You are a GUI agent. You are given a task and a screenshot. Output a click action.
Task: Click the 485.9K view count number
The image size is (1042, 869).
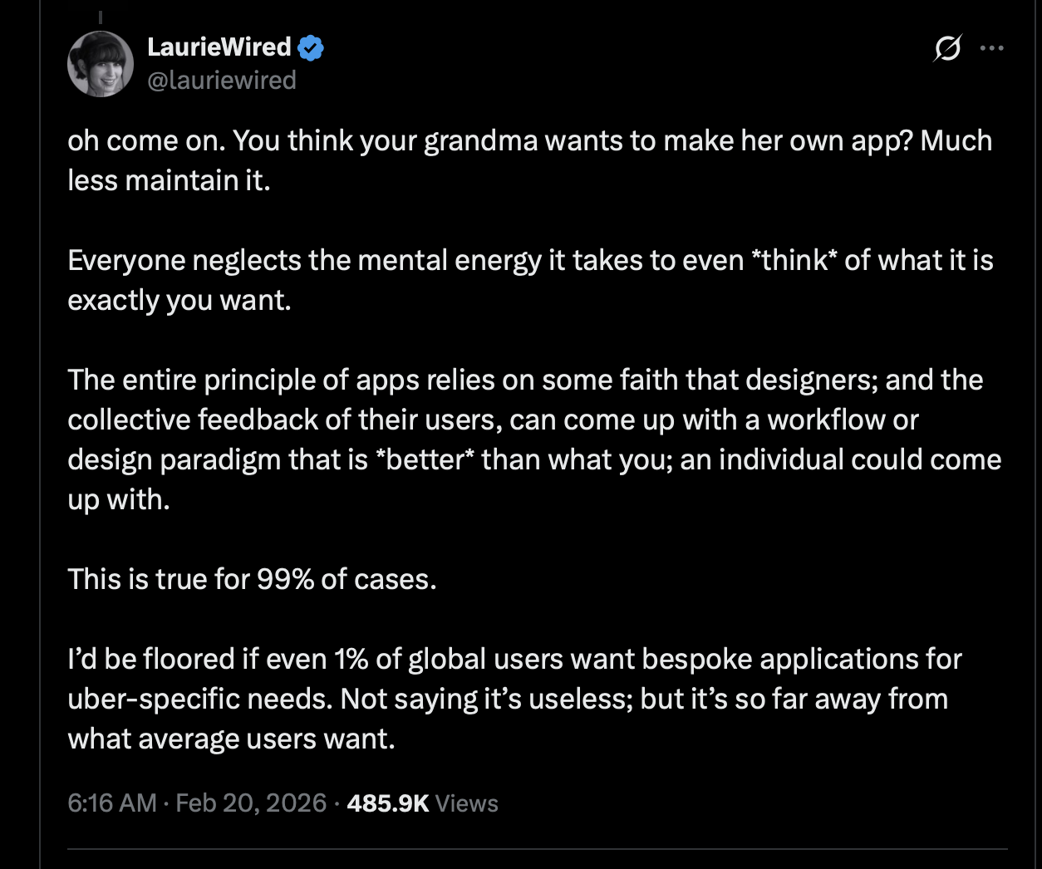click(387, 803)
